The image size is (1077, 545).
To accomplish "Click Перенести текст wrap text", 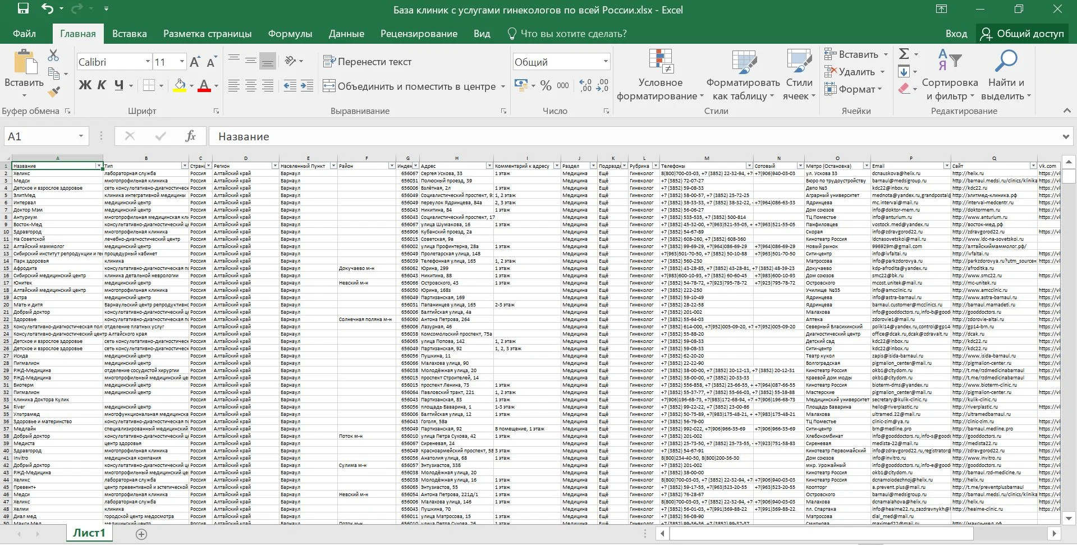I will coord(368,62).
